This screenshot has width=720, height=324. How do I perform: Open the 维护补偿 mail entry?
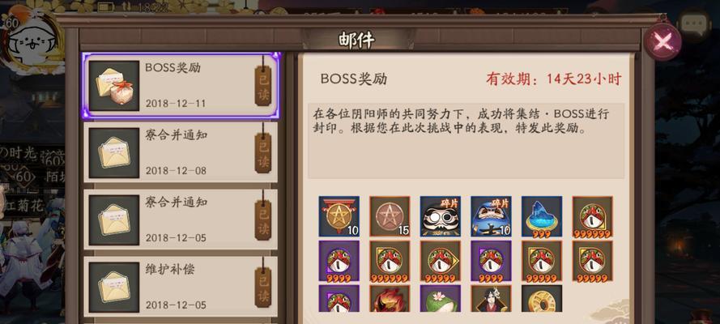coord(181,287)
